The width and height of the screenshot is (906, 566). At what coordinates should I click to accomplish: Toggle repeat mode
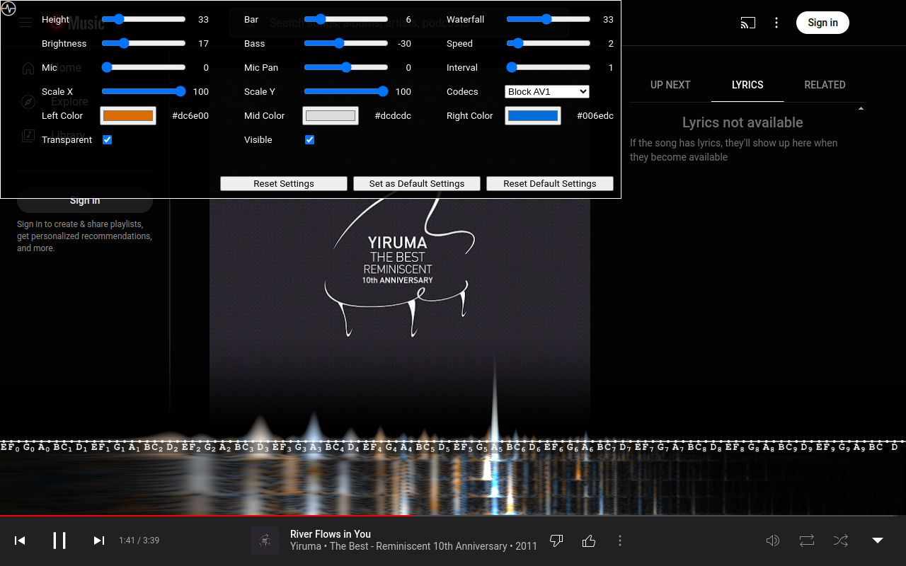click(807, 541)
